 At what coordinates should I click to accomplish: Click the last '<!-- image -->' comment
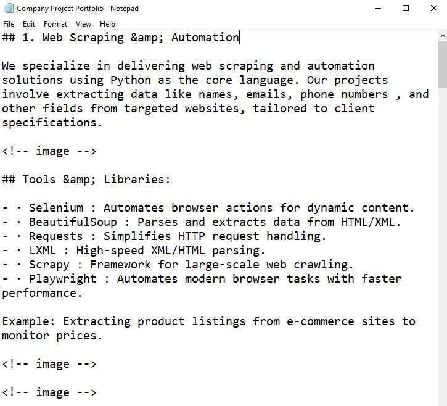pyautogui.click(x=49, y=392)
